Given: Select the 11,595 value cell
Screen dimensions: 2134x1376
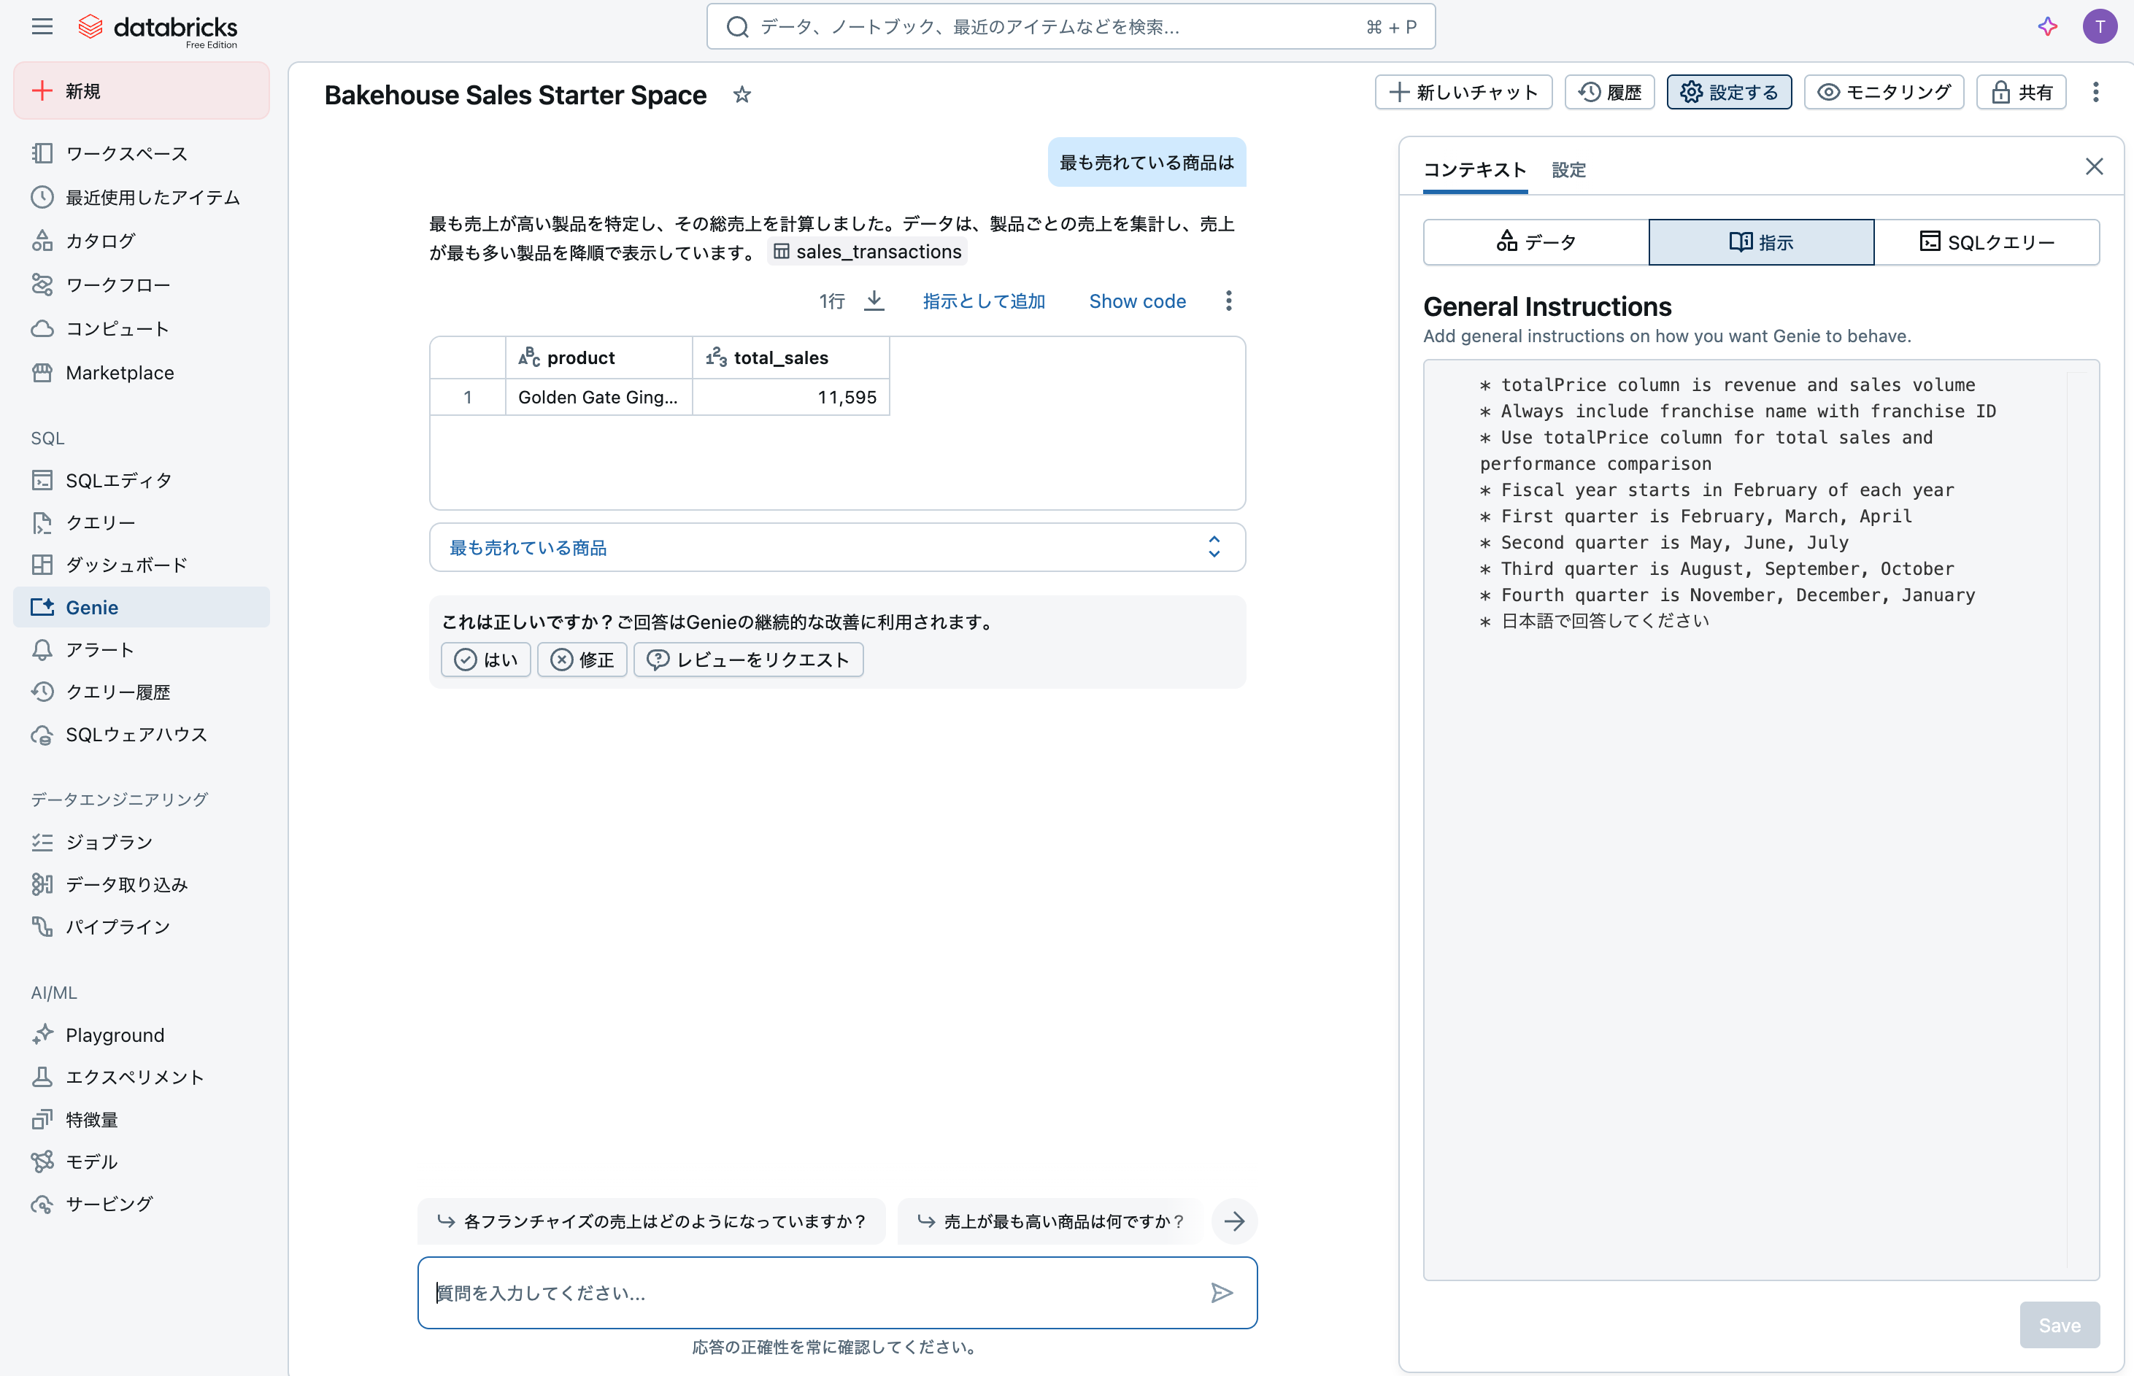Looking at the screenshot, I should coord(791,397).
